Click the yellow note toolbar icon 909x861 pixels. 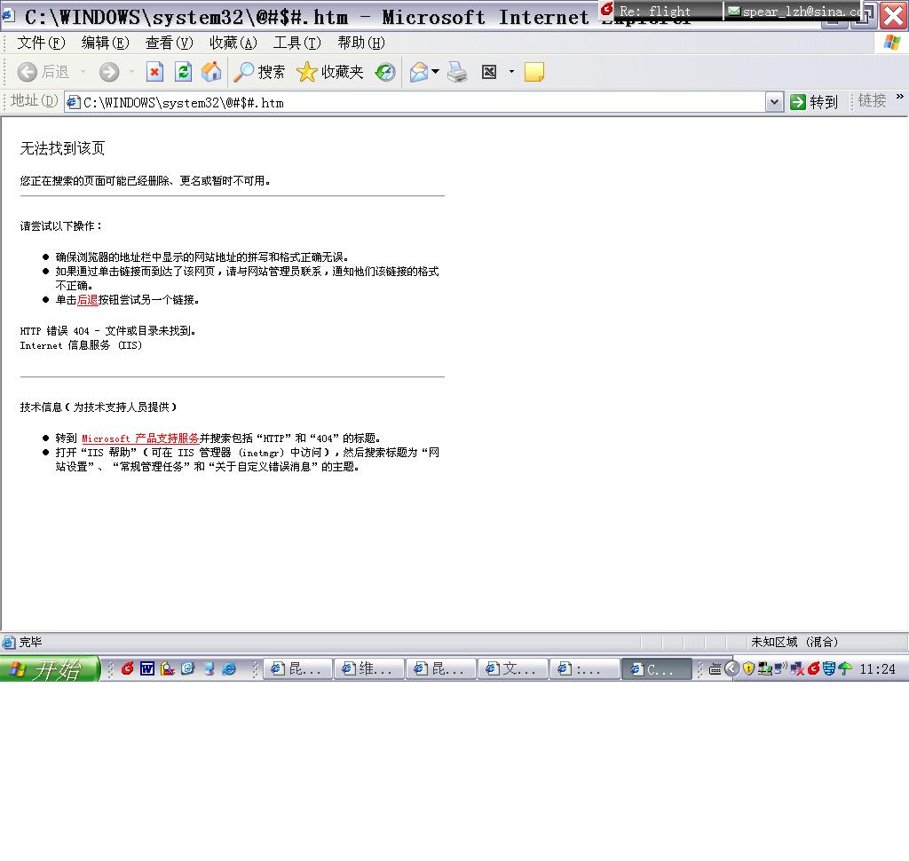tap(534, 72)
